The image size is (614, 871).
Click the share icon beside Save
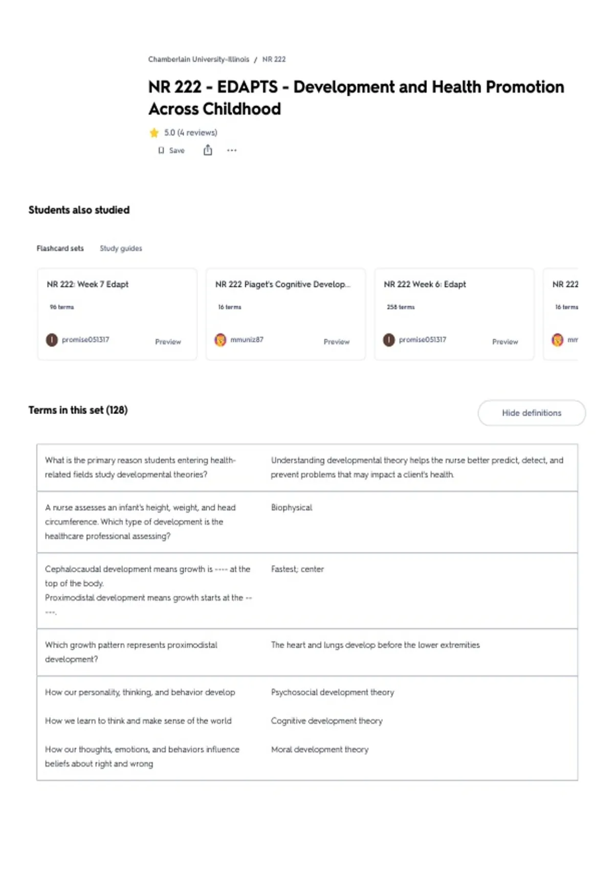click(x=208, y=150)
